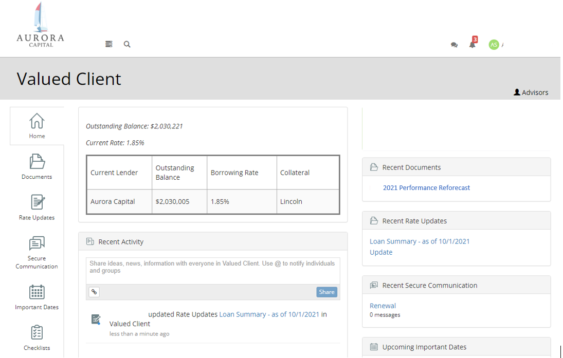Viewport: 563px width, 358px height.
Task: Open Checklists in the sidebar
Action: [37, 337]
